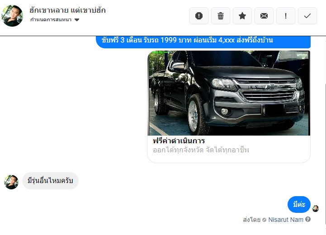This screenshot has height=235, width=326.
Task: Mark conversation with the star icon
Action: (x=242, y=16)
